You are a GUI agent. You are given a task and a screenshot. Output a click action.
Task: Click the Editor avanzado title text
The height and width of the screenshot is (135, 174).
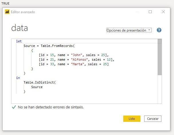[x=23, y=12]
